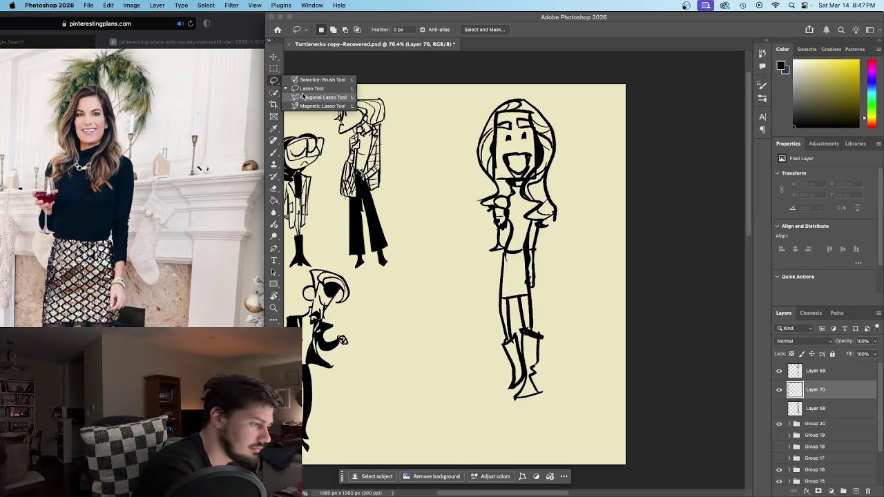Open the layer Kind filter dropdown
Image resolution: width=884 pixels, height=497 pixels.
click(795, 328)
